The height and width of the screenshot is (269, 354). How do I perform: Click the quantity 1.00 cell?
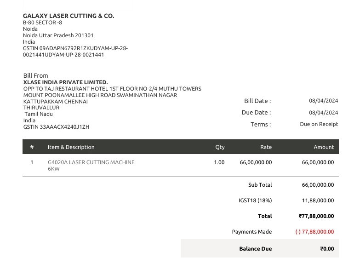[219, 162]
